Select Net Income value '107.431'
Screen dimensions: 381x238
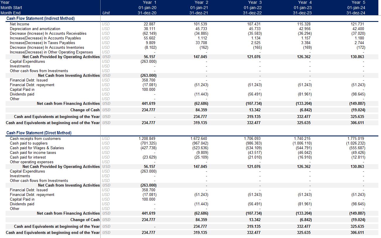(254, 24)
